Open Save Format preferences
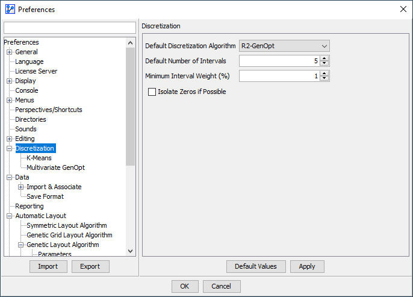The width and height of the screenshot is (413, 297). click(x=45, y=196)
